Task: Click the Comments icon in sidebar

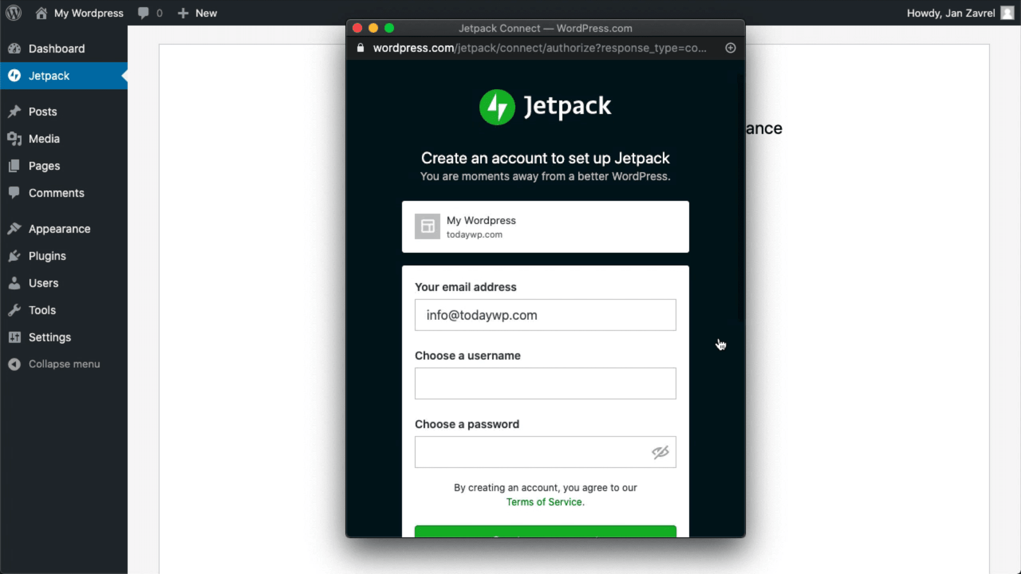Action: coord(14,193)
